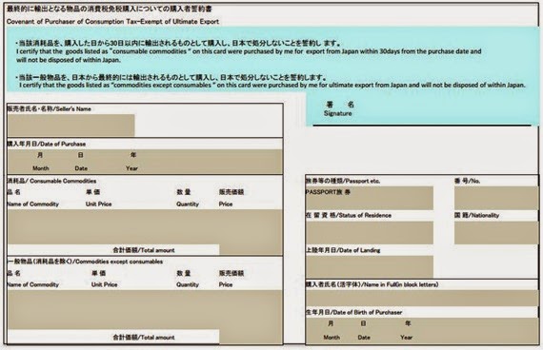Click the Nationality field
Image resolution: width=543 pixels, height=350 pixels.
tap(496, 233)
